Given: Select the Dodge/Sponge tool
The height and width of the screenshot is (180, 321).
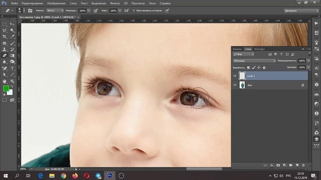Looking at the screenshot, I should [x=12, y=62].
